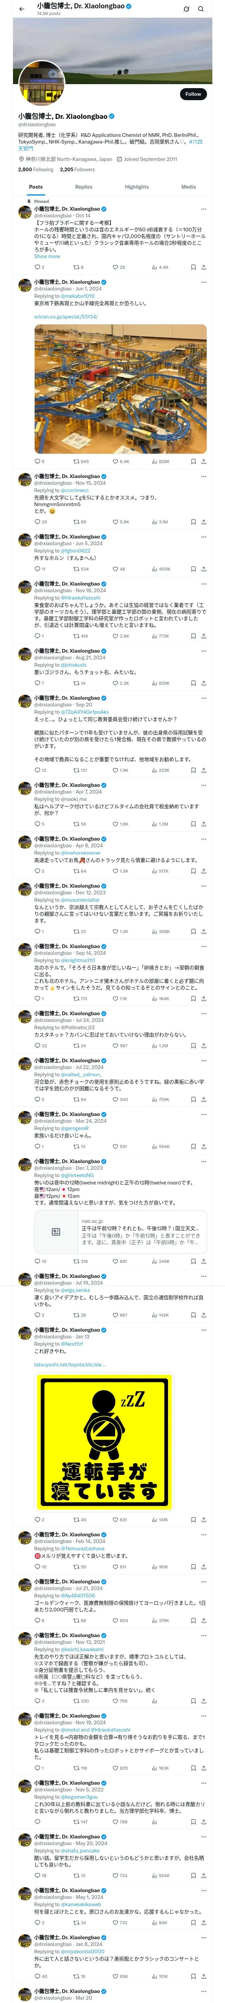This screenshot has height=2003, width=225.
Task: Open the Media tab
Action: click(189, 187)
